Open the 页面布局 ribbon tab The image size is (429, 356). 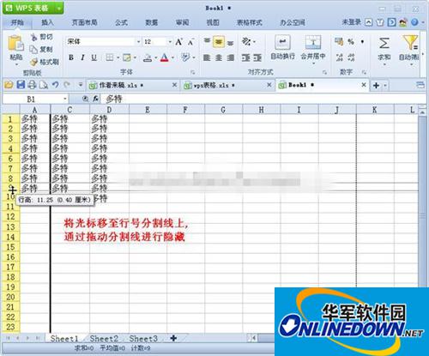pos(84,22)
